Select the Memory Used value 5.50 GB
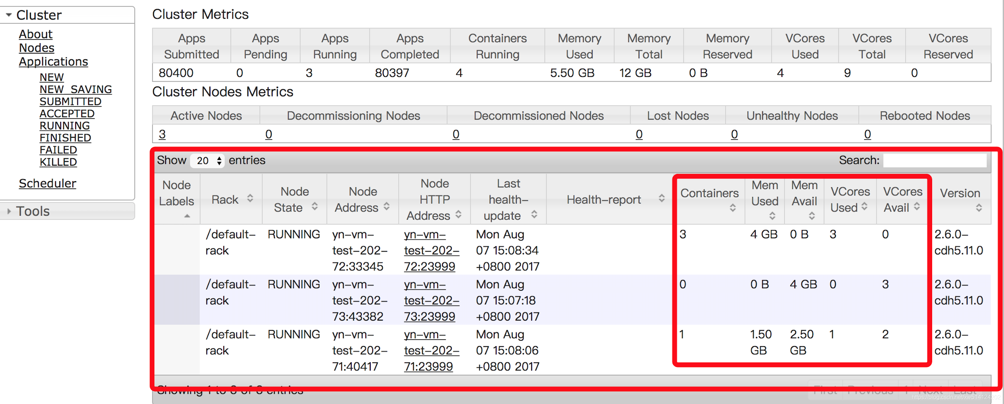Screen dimensions: 1004x404 click(572, 73)
